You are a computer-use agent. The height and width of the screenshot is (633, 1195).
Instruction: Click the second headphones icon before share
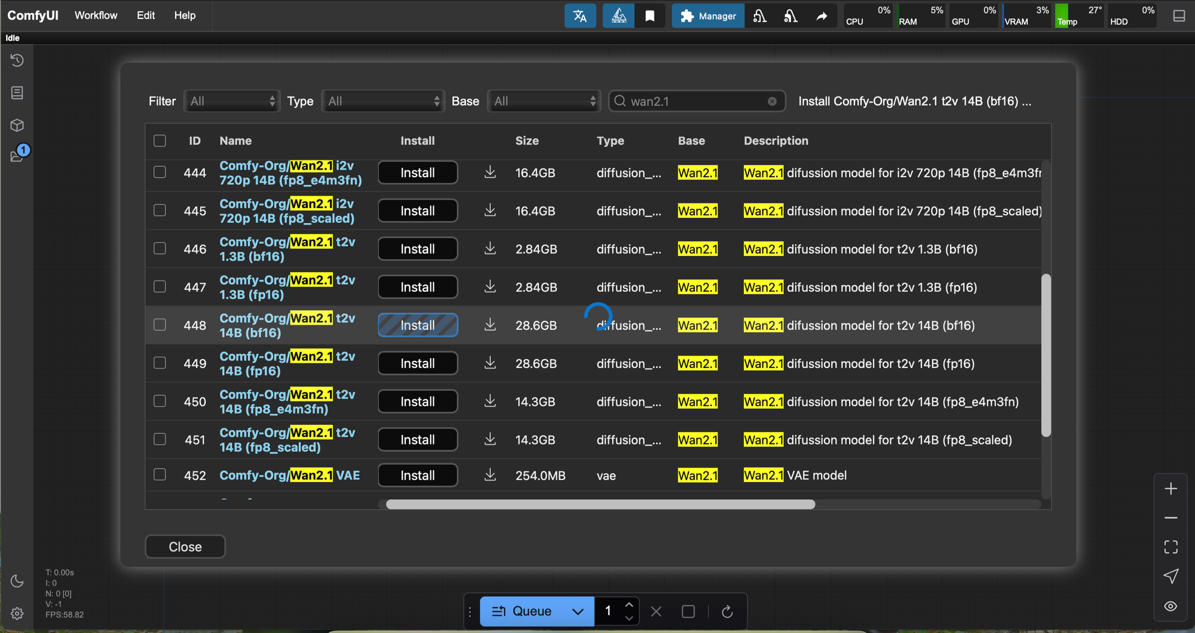point(790,16)
